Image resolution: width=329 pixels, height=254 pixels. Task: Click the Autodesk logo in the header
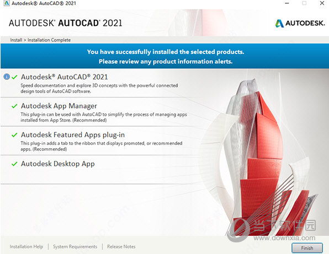pos(300,23)
